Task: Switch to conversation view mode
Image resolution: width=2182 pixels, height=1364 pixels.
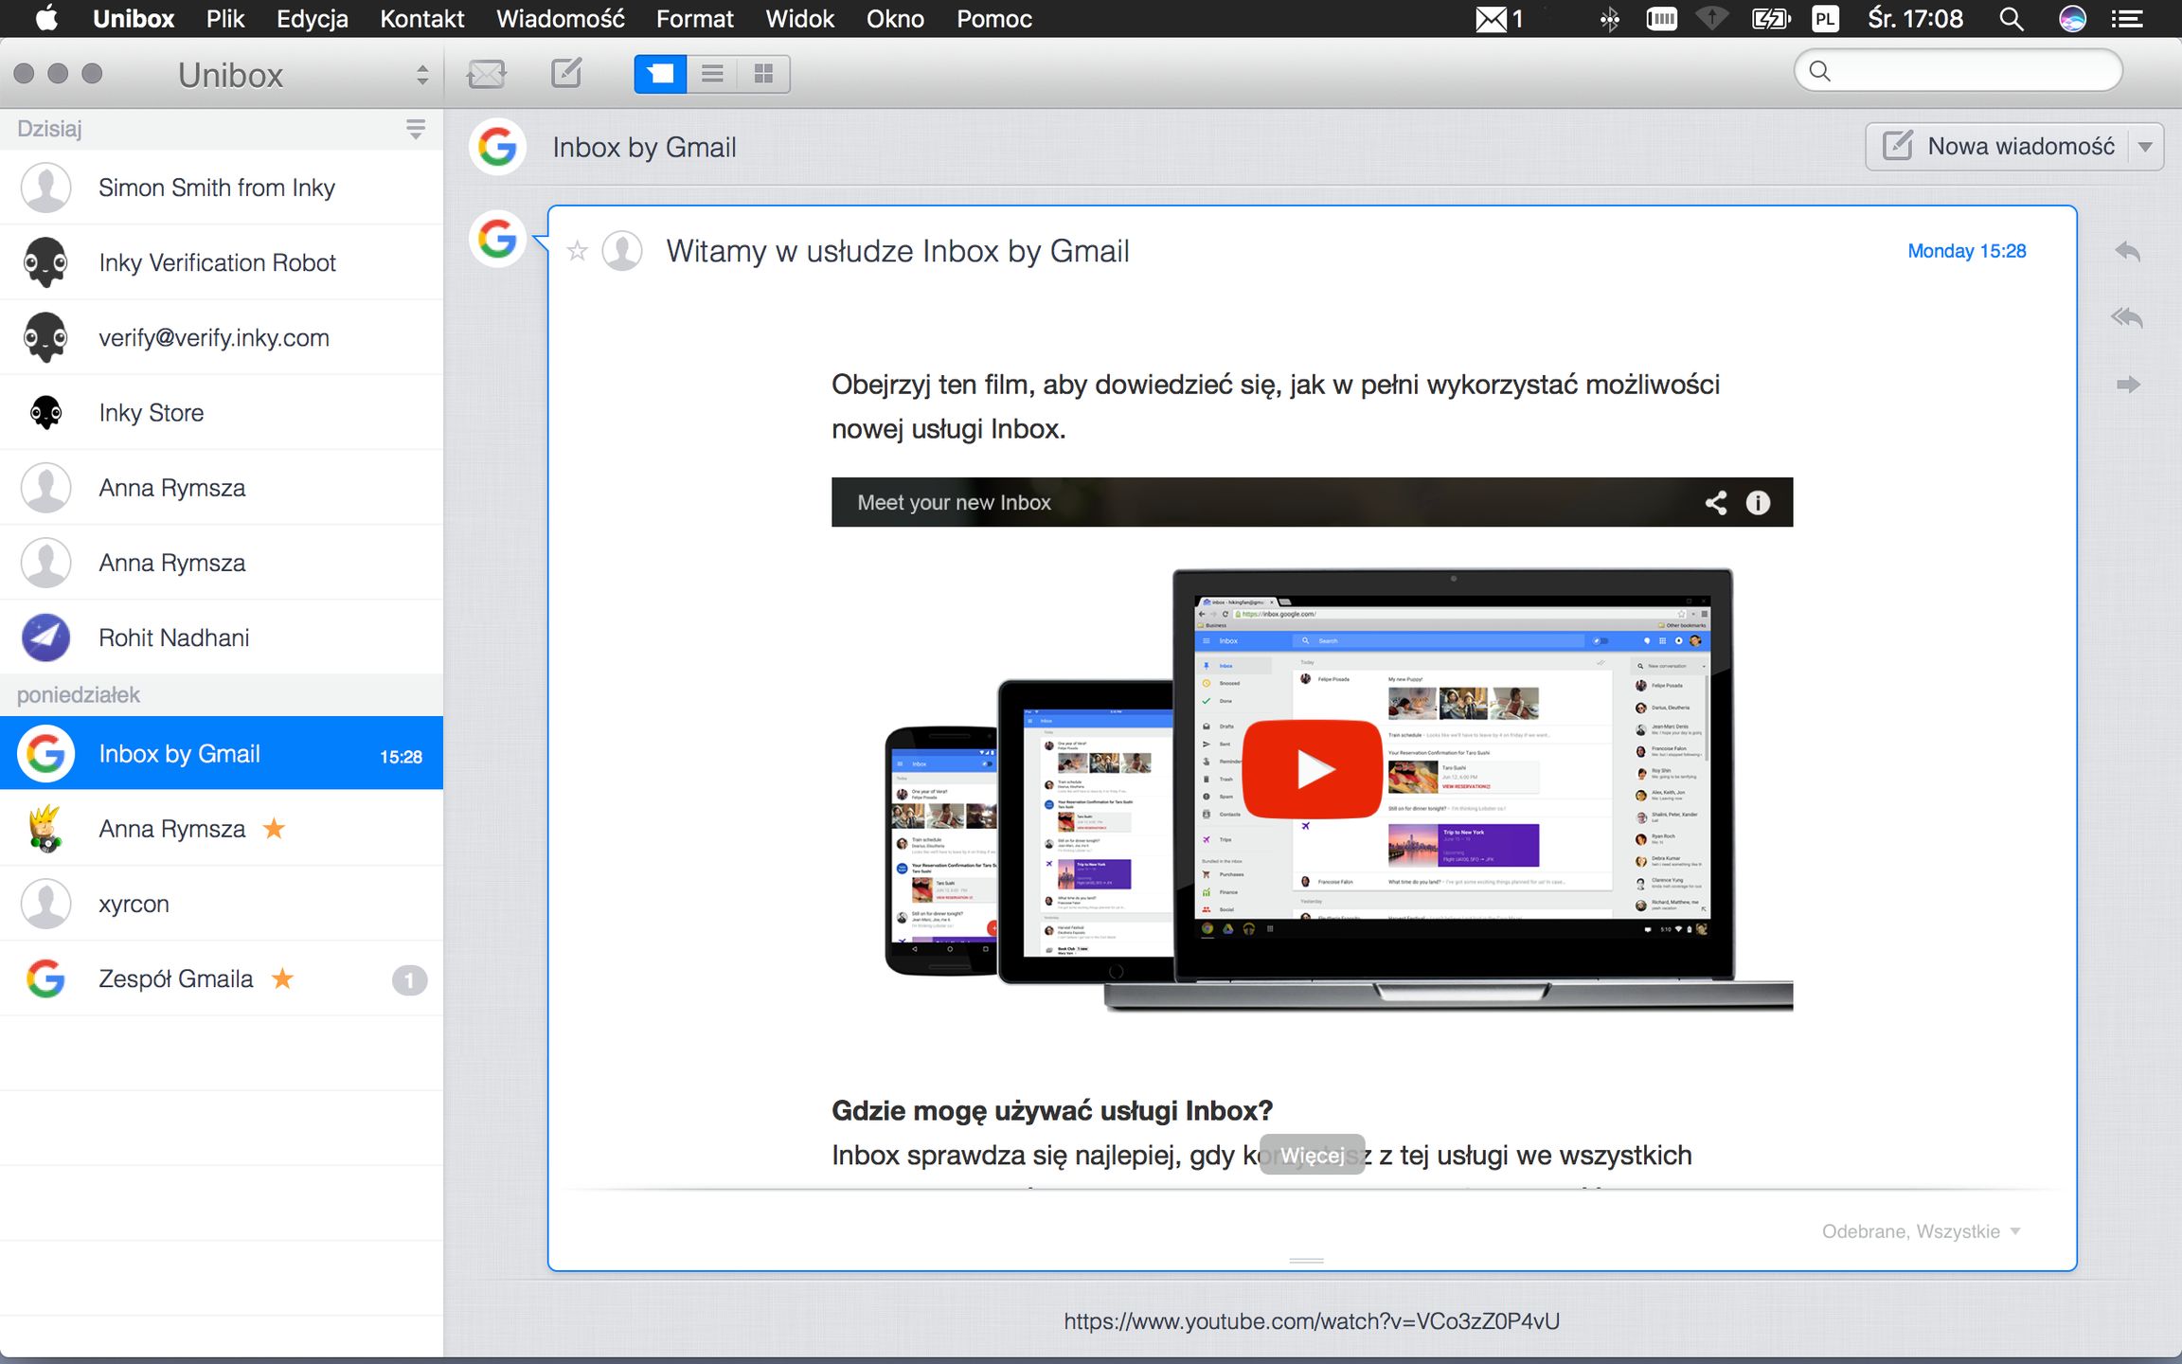Action: pyautogui.click(x=660, y=73)
